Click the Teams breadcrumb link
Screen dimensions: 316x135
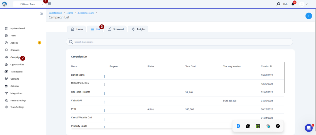point(70,13)
